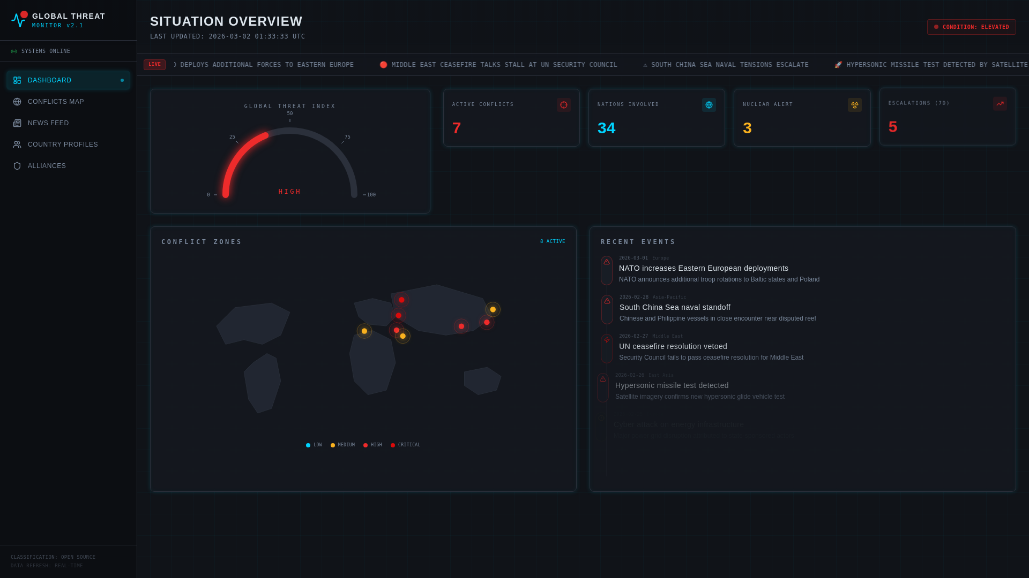Screen dimensions: 1029x578
Task: Click the News Feed newspaper icon
Action: (x=17, y=123)
